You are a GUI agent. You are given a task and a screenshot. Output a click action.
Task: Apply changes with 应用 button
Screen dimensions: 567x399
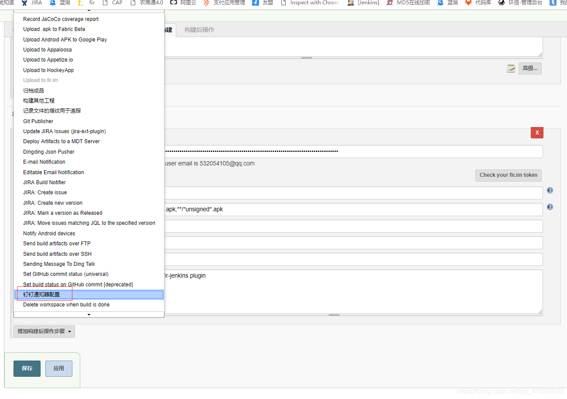tap(59, 368)
